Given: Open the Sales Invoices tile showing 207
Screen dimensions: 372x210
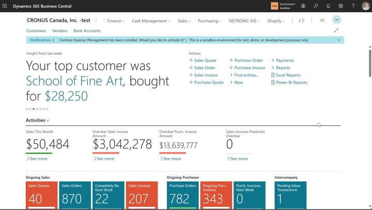Looking at the screenshot, I should (142, 196).
